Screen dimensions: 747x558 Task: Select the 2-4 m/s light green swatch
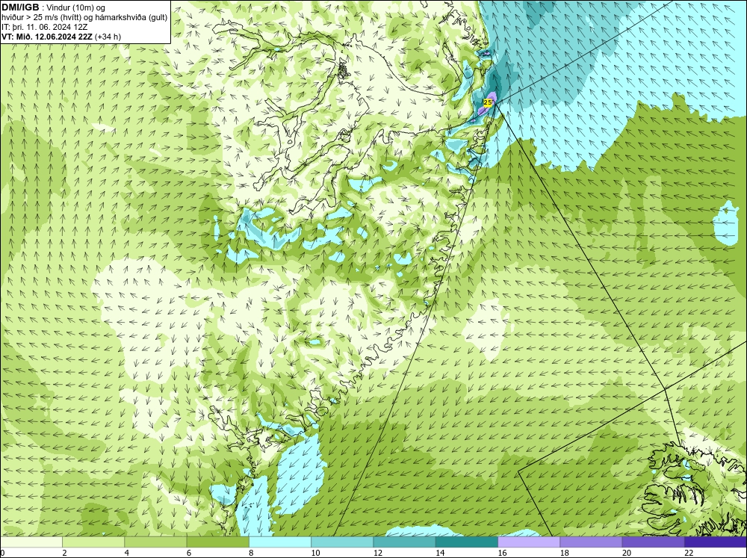click(93, 542)
